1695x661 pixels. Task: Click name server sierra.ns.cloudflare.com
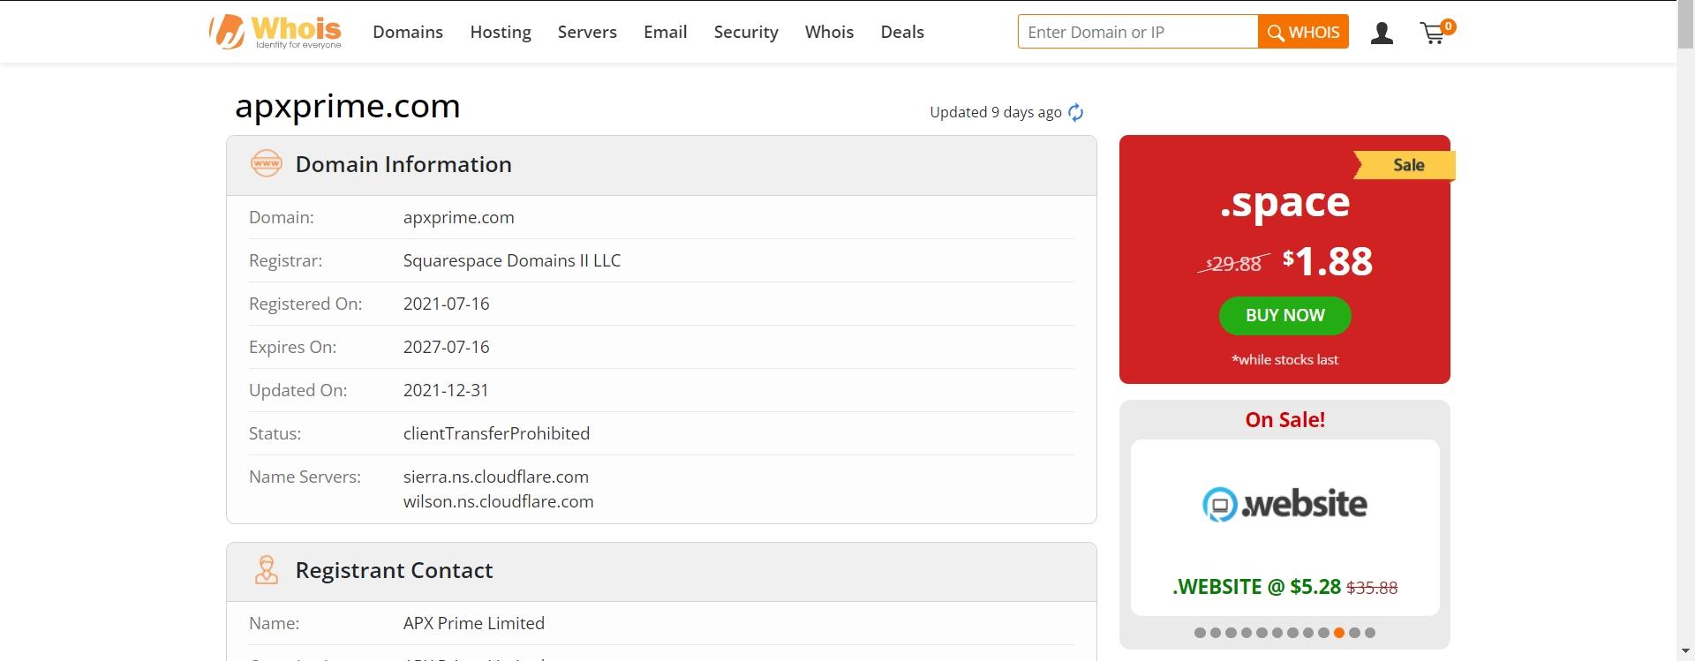click(496, 477)
